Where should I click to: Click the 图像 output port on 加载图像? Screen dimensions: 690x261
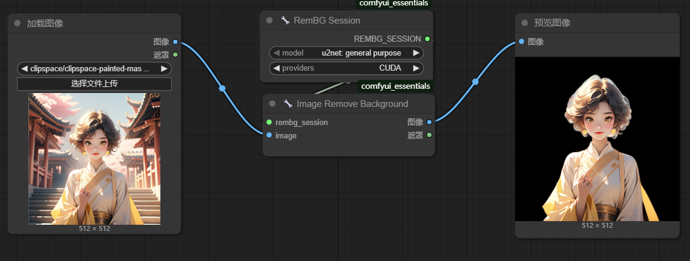(175, 42)
